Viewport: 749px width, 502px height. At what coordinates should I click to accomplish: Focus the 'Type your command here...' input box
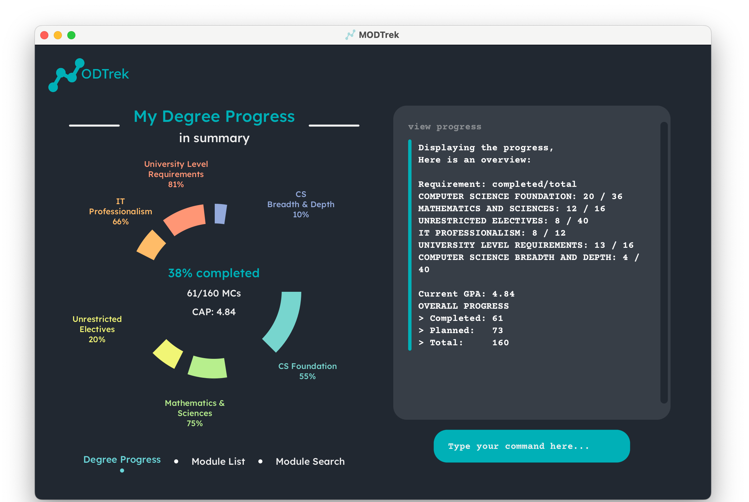click(x=532, y=446)
